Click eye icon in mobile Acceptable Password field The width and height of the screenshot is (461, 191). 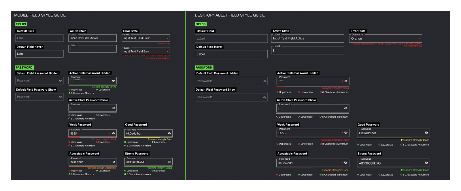[114, 162]
